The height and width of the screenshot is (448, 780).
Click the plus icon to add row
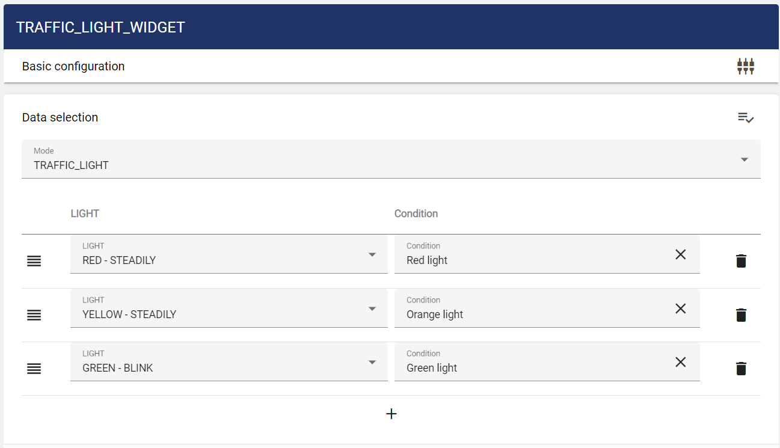(x=391, y=414)
